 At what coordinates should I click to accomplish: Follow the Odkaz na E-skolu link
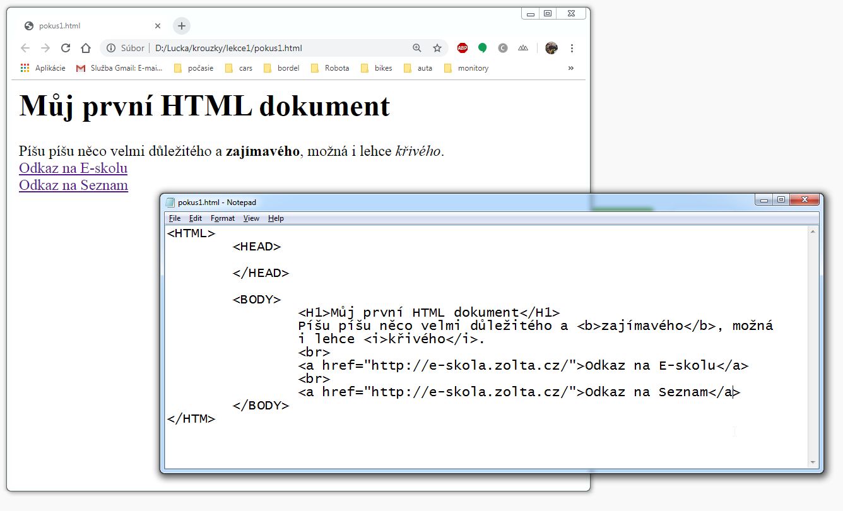[73, 168]
